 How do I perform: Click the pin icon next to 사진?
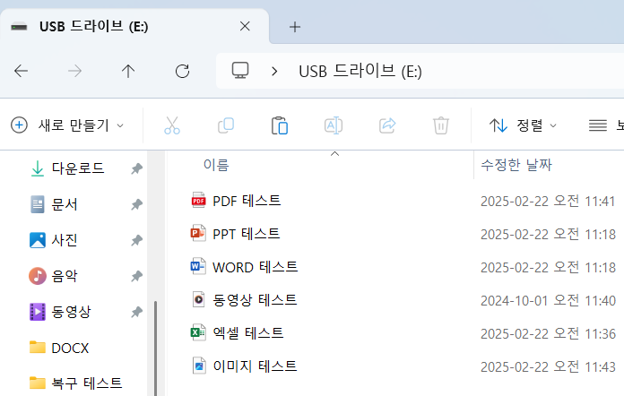[136, 240]
